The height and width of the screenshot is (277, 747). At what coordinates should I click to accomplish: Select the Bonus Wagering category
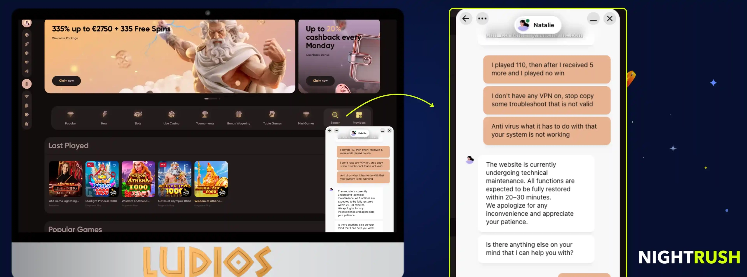(x=239, y=118)
